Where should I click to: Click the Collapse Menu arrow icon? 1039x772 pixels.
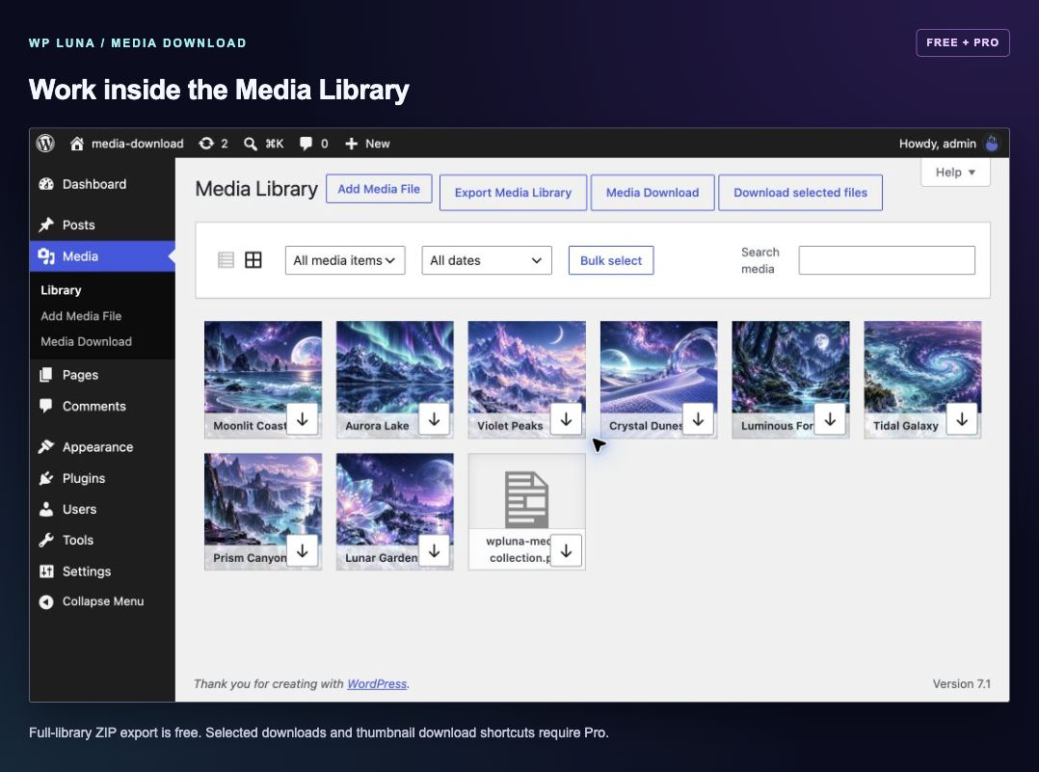click(45, 601)
